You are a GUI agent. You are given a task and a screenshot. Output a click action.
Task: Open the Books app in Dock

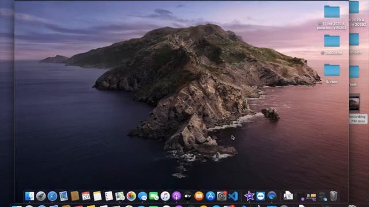click(x=199, y=196)
